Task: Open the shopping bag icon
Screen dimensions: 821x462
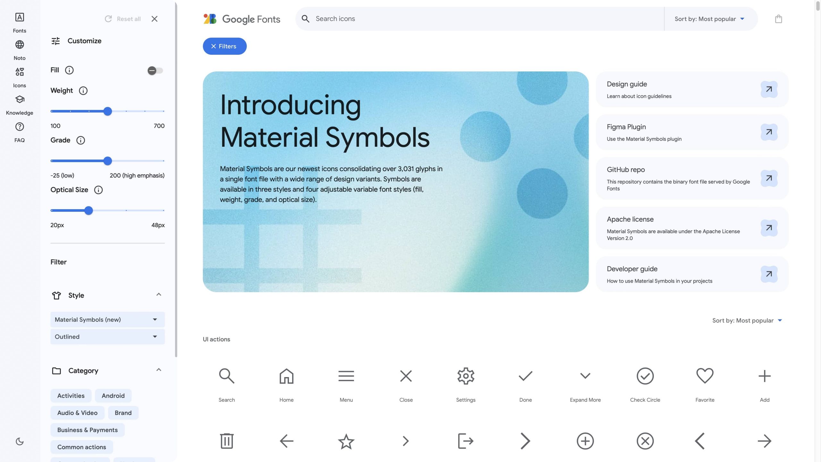Action: (778, 19)
